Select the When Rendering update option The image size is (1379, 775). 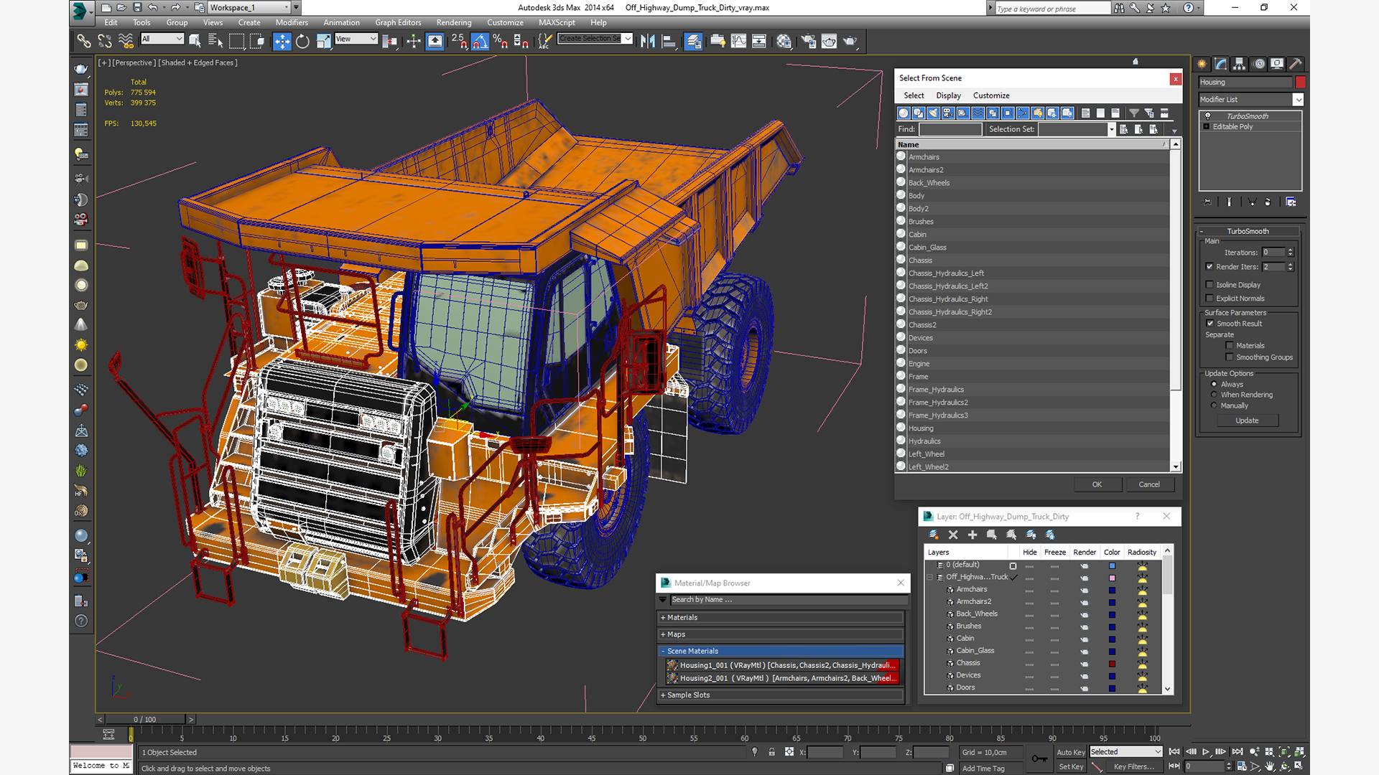pos(1215,395)
